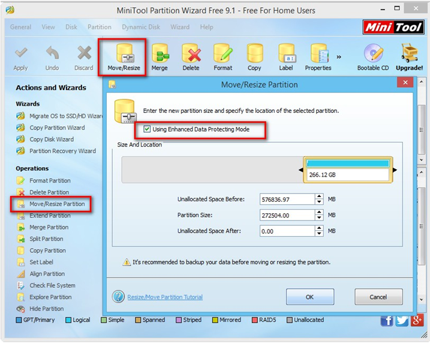The image size is (430, 343).
Task: Decrease Partition Size value
Action: pos(319,218)
